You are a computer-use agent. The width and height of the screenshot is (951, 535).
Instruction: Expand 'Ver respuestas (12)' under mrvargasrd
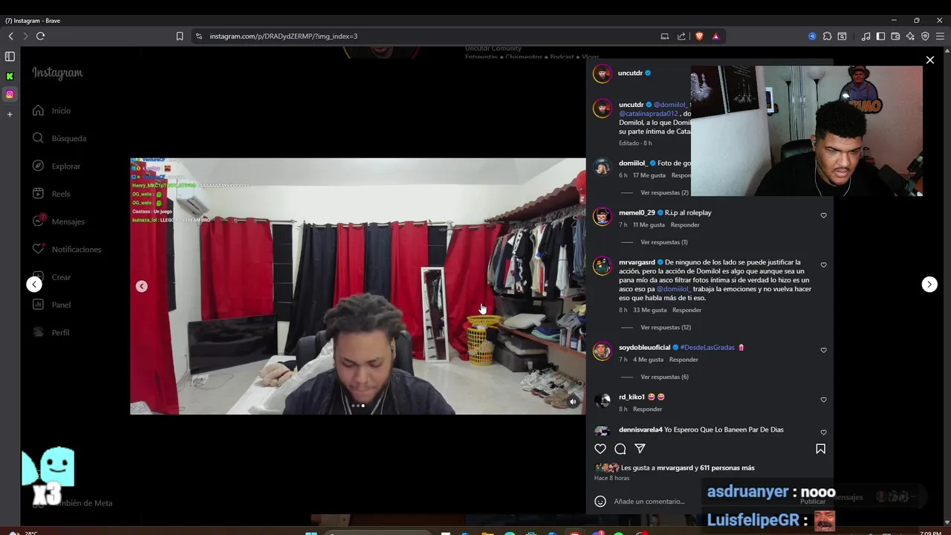666,328
